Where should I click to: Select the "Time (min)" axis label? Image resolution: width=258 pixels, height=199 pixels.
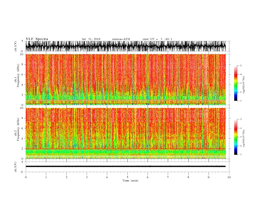pyautogui.click(x=130, y=180)
